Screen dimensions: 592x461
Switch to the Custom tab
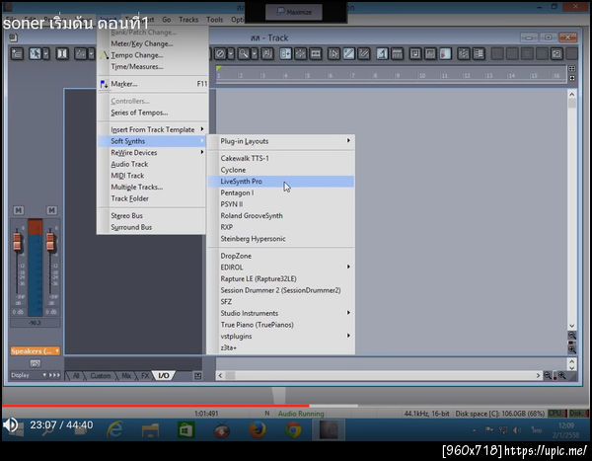coord(100,375)
